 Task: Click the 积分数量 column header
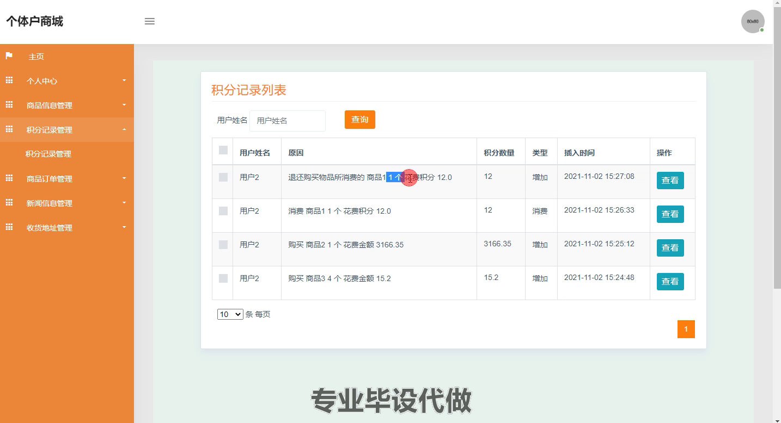pos(499,153)
